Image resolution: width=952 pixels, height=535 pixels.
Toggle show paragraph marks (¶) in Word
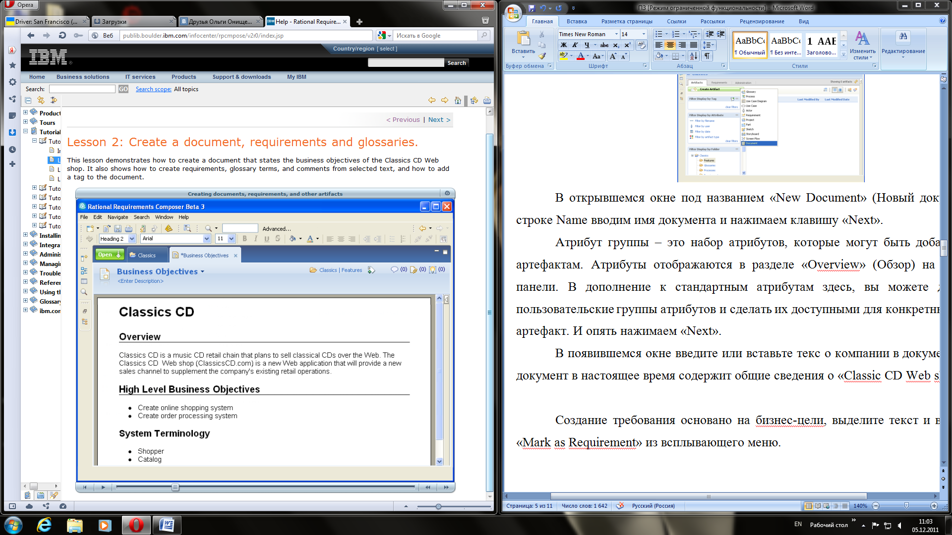pyautogui.click(x=707, y=56)
